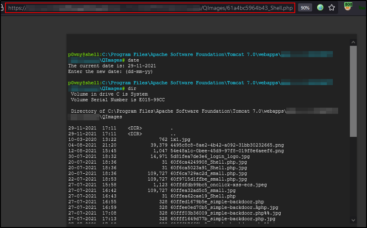
Task: Click the first p0wny@shell prompt label
Action: (x=84, y=54)
